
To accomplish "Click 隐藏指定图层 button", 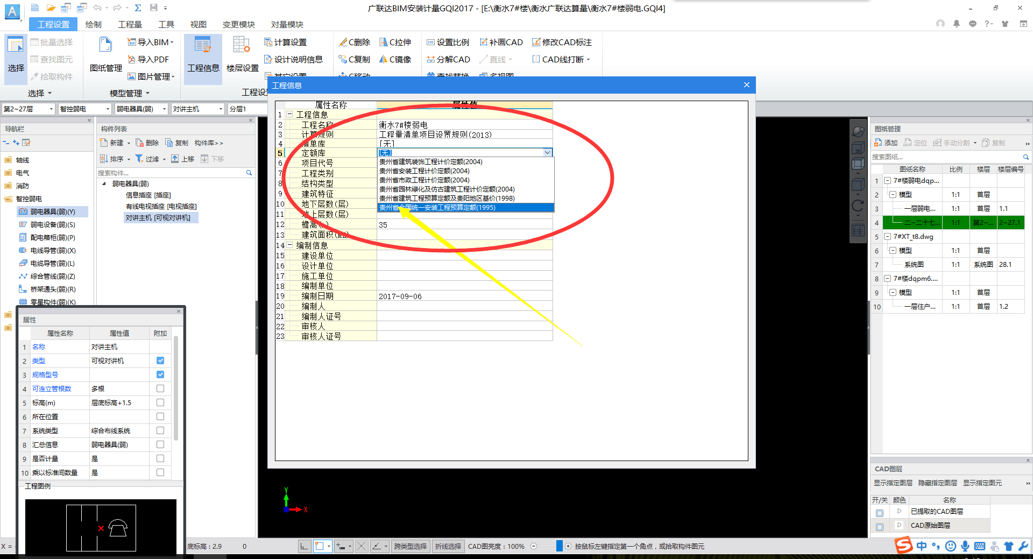I will pyautogui.click(x=938, y=483).
